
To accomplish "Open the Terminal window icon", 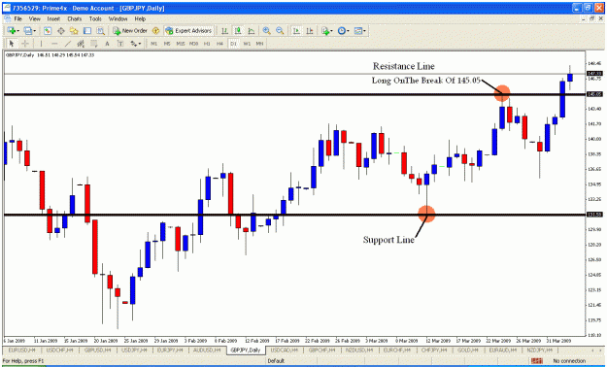I will [x=87, y=31].
